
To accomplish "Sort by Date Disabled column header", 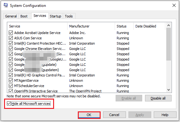I will (149, 26).
